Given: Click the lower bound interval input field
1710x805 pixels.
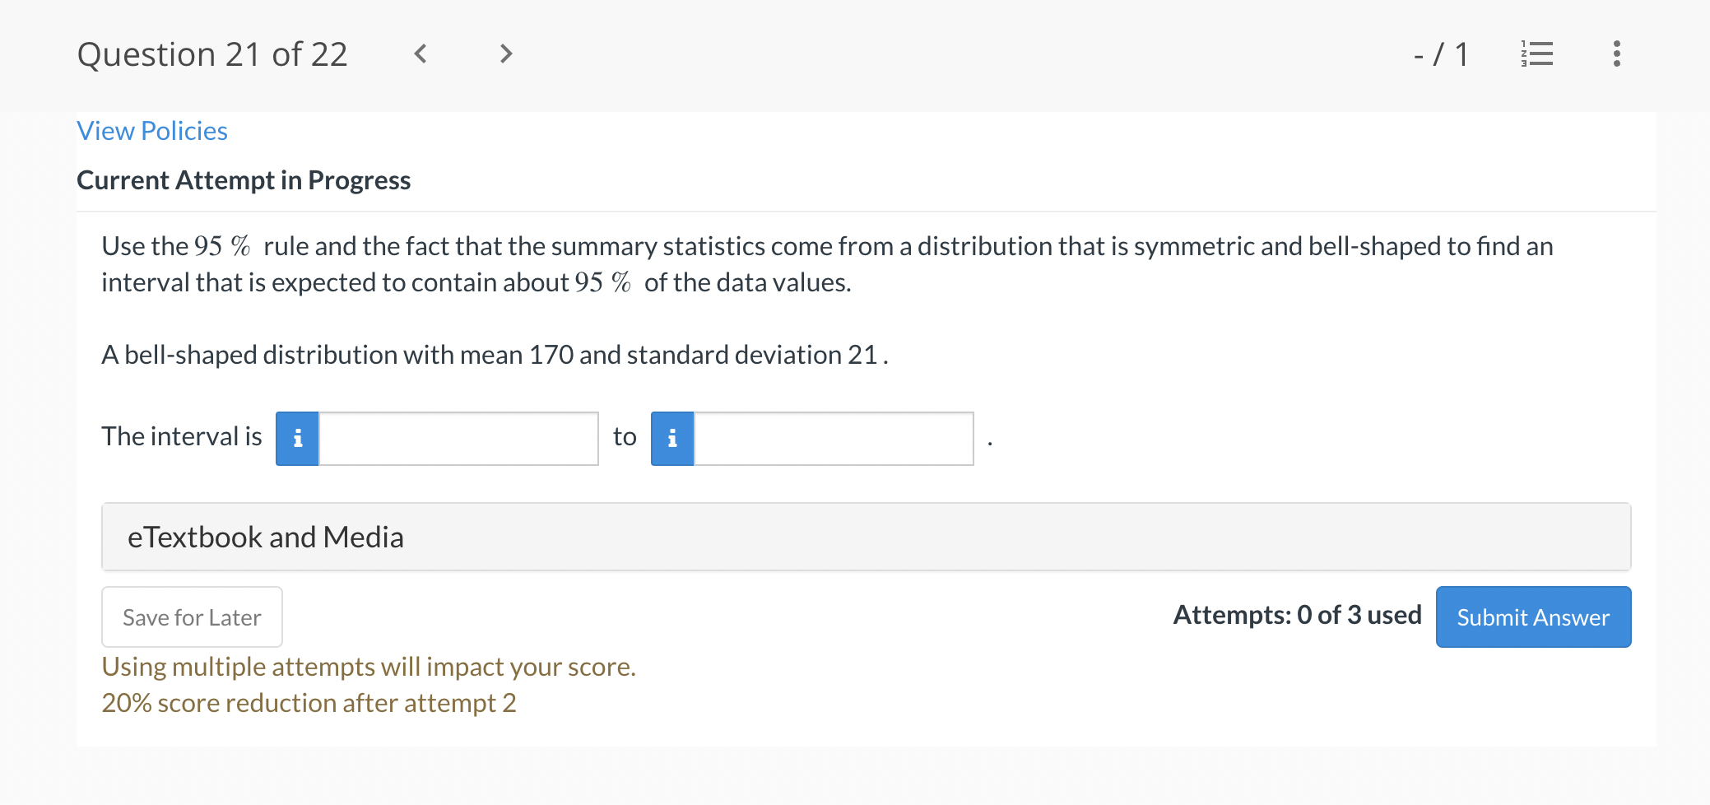Looking at the screenshot, I should [458, 439].
